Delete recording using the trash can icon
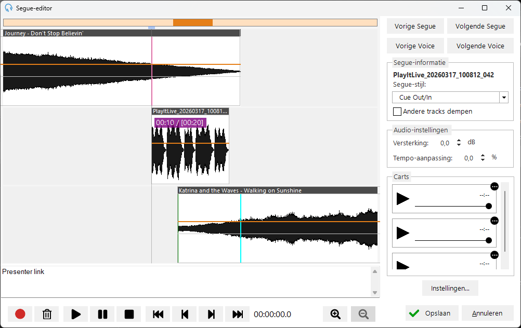 click(47, 314)
